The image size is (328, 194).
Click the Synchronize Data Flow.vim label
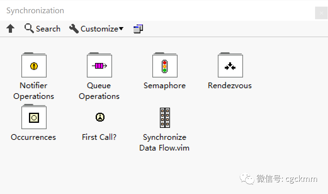coord(164,142)
